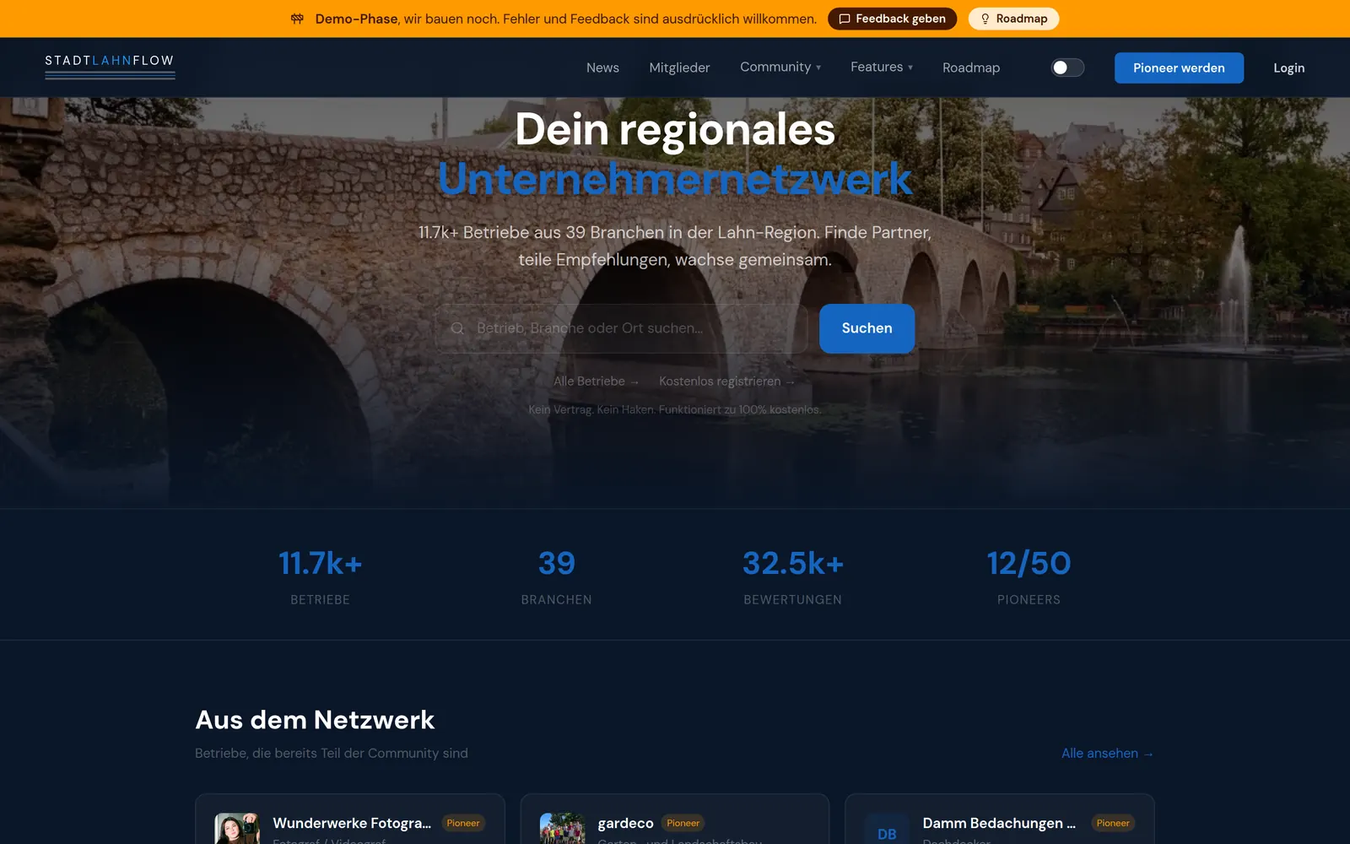This screenshot has height=844, width=1350.
Task: Click the 12/50 Pioneers statistic
Action: tap(1029, 576)
